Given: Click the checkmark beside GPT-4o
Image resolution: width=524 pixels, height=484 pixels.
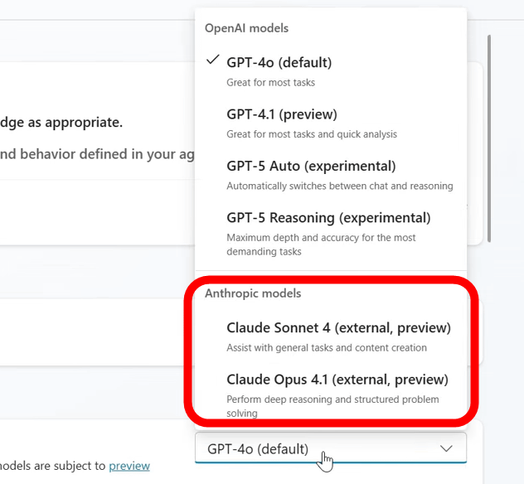Looking at the screenshot, I should tap(213, 60).
